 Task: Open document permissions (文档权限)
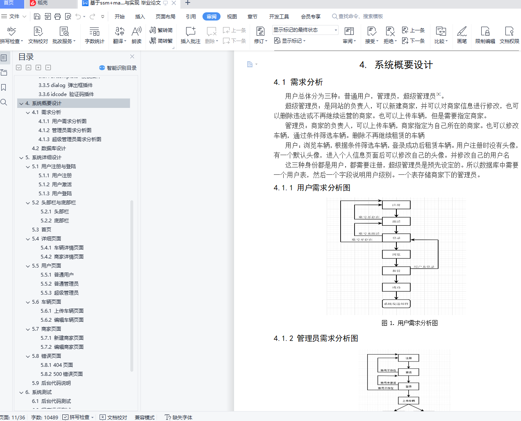tap(509, 35)
